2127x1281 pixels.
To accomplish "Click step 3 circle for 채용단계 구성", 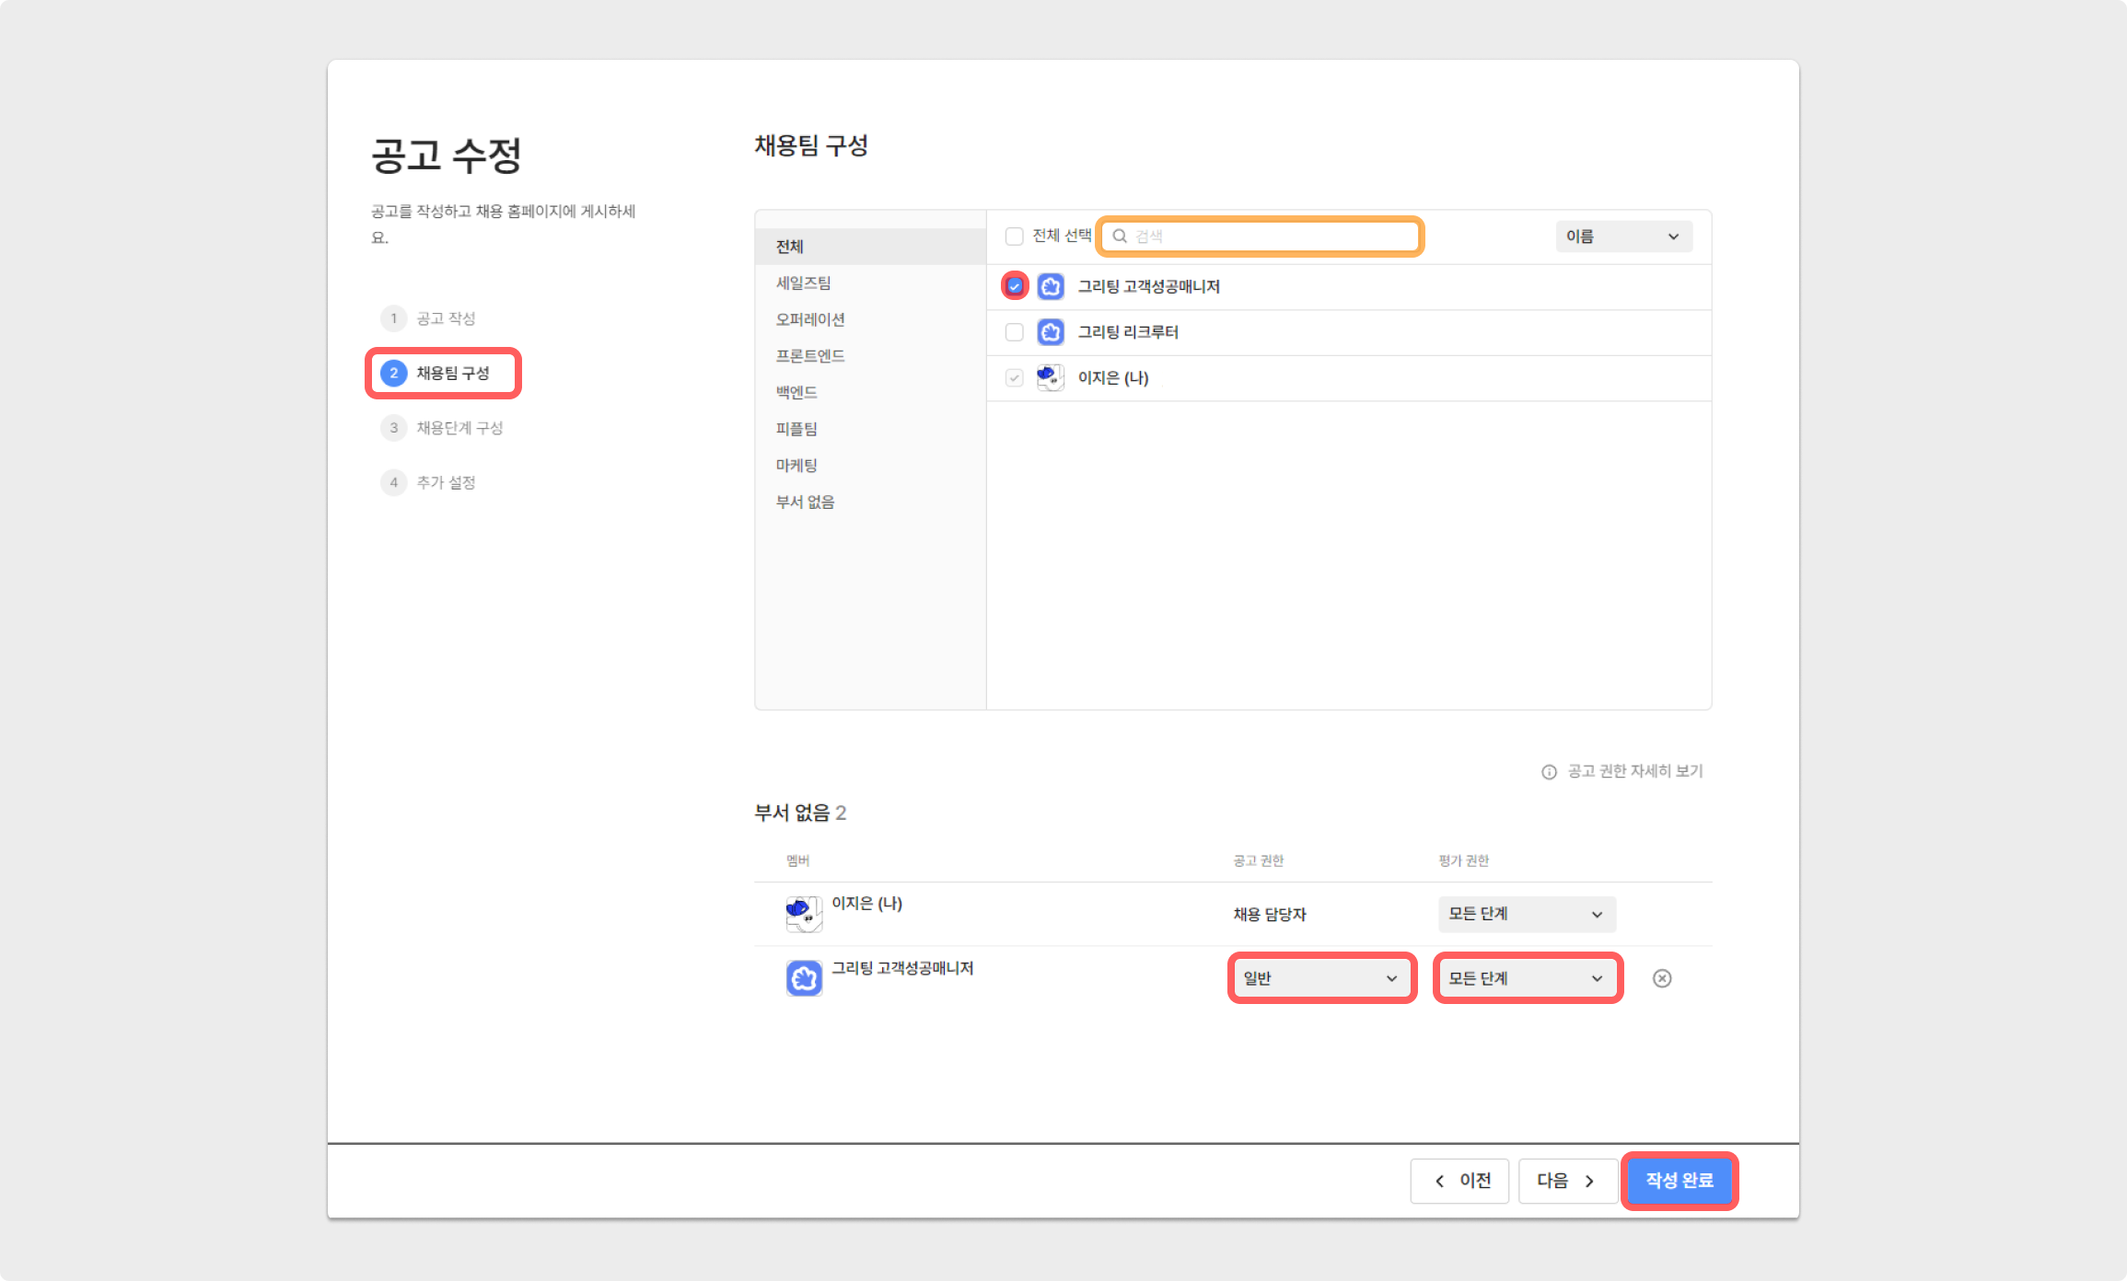I will point(394,428).
